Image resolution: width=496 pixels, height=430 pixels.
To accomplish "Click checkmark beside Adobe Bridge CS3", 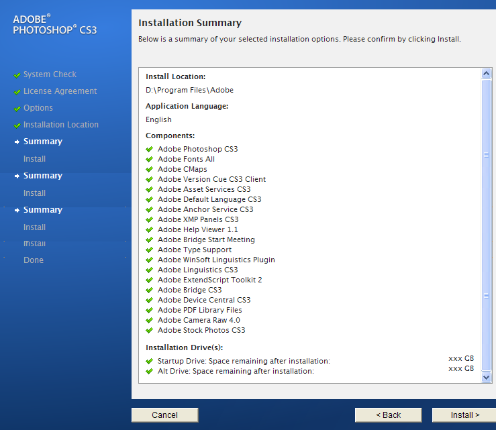I will (149, 290).
